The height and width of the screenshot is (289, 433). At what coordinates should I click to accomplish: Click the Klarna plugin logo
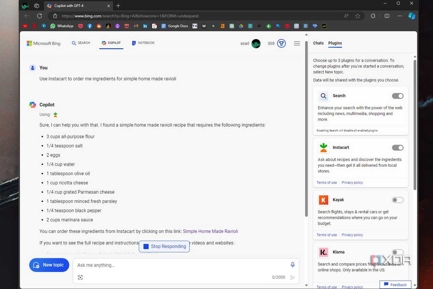pyautogui.click(x=324, y=252)
